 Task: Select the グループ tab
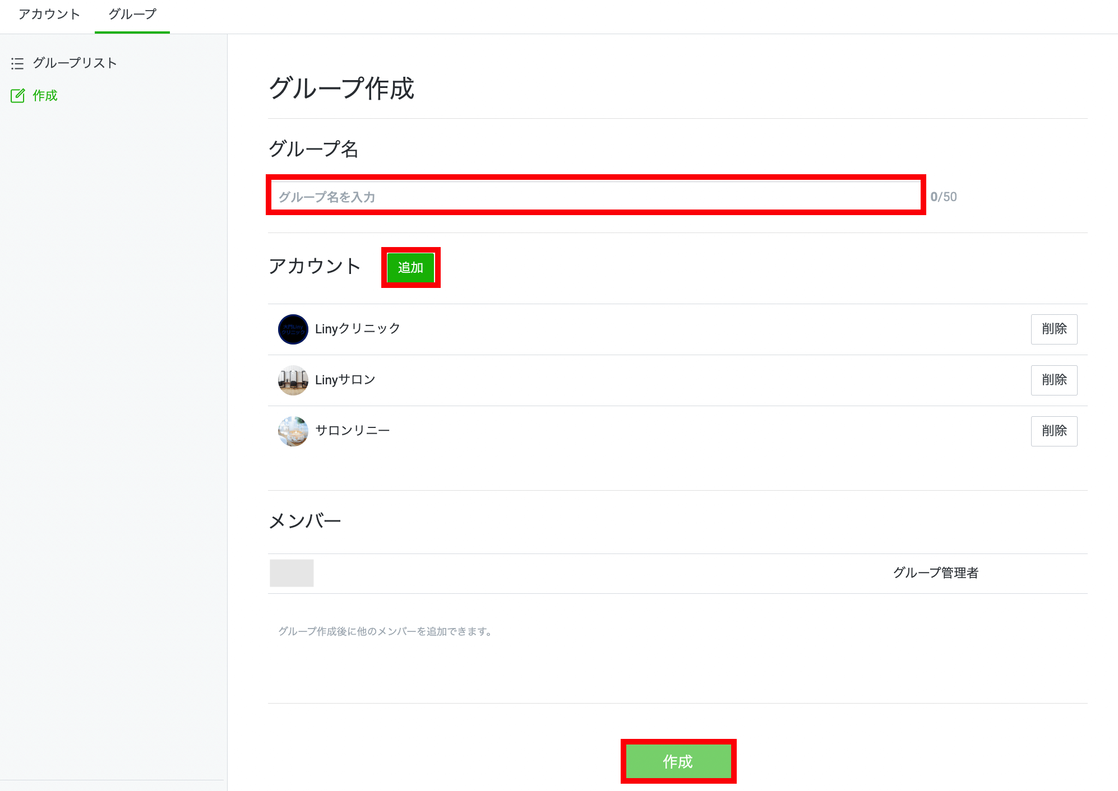[x=132, y=15]
